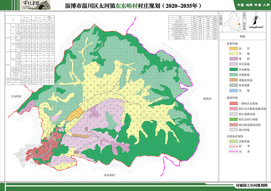The image size is (271, 191).
Task: Select the 水田 orange legend swatch
Action: click(233, 48)
